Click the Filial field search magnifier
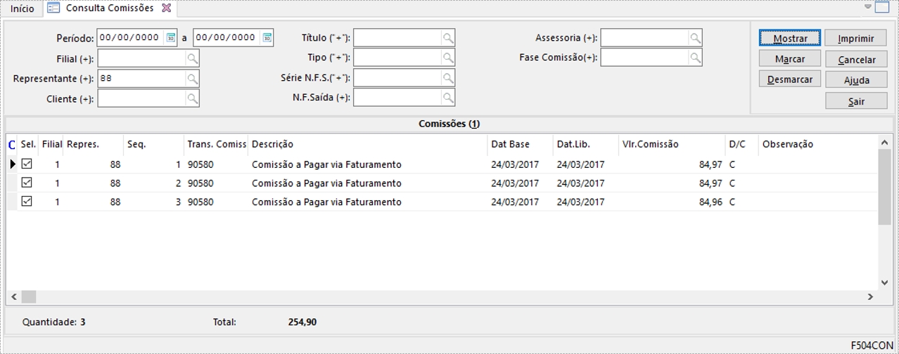This screenshot has height=354, width=899. coord(192,58)
